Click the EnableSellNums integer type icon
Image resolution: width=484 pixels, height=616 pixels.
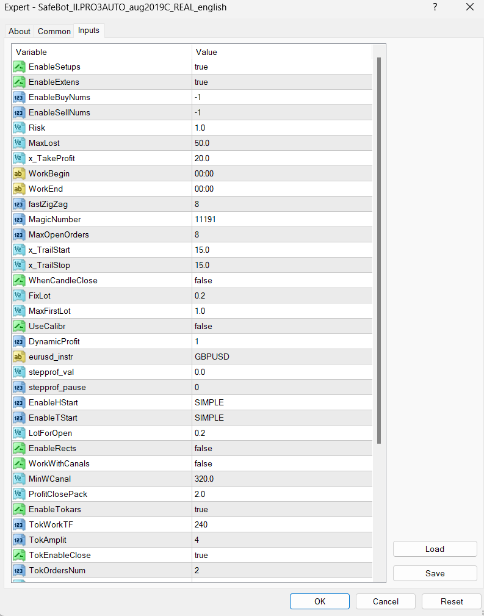click(x=20, y=113)
